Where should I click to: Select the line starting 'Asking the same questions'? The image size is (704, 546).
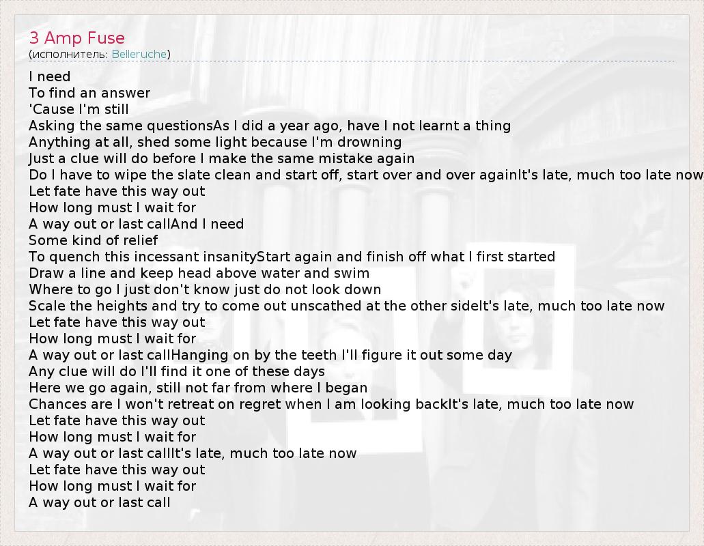coord(270,126)
